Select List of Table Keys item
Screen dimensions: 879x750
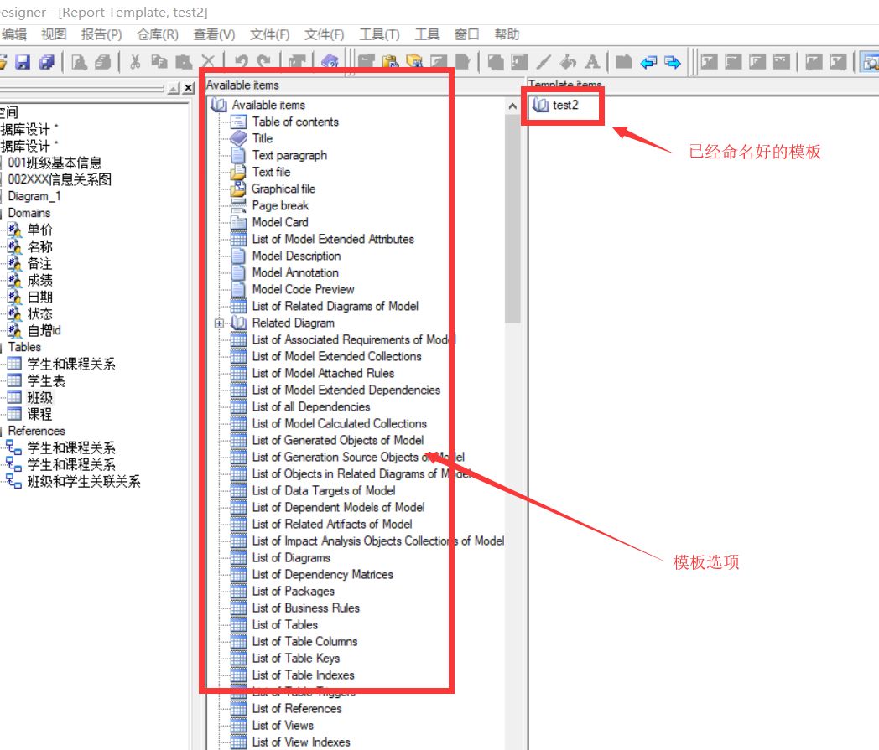tap(296, 658)
